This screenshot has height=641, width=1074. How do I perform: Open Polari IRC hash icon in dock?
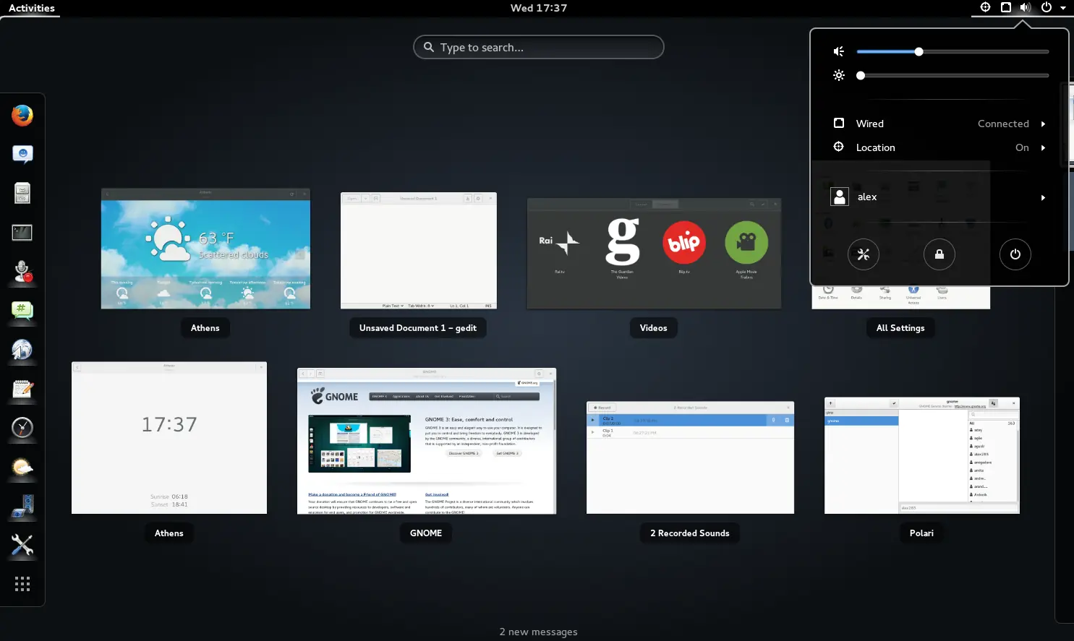click(x=22, y=311)
